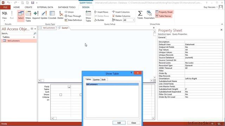Open the FILE menu
This screenshot has width=225, height=126.
click(x=5, y=7)
